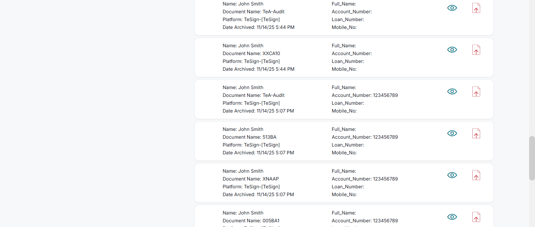
Task: View the TeA-Audit archived at 5:07 PM
Action: click(452, 91)
